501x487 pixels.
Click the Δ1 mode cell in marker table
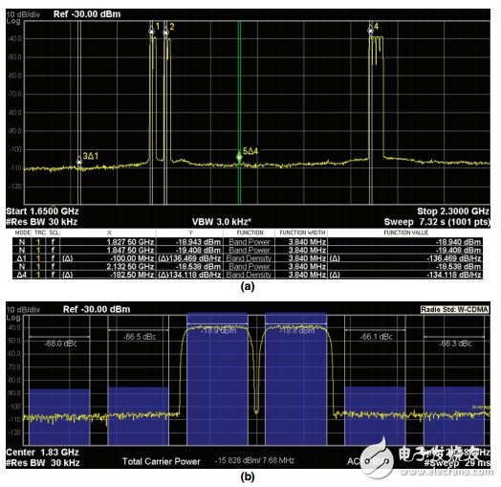point(22,258)
